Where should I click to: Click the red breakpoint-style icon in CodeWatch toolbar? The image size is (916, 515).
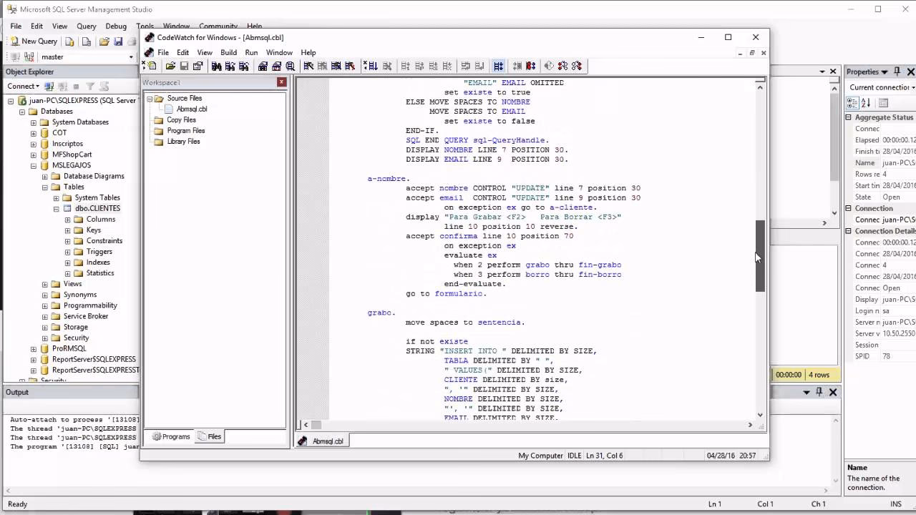pyautogui.click(x=531, y=66)
